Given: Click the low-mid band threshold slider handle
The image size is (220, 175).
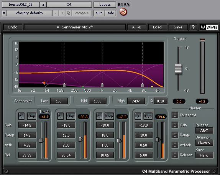Looking at the screenshot, I should point(80,139).
